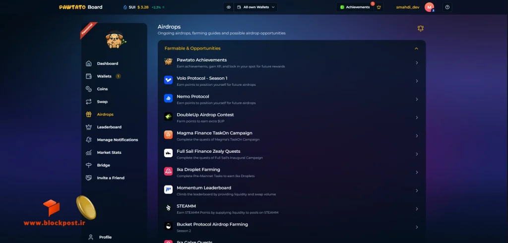Click the Bridge signpost icon
Viewport: 508px width, 243px height.
tap(88, 165)
